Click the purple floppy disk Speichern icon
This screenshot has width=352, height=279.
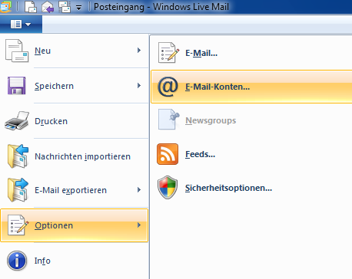point(17,86)
